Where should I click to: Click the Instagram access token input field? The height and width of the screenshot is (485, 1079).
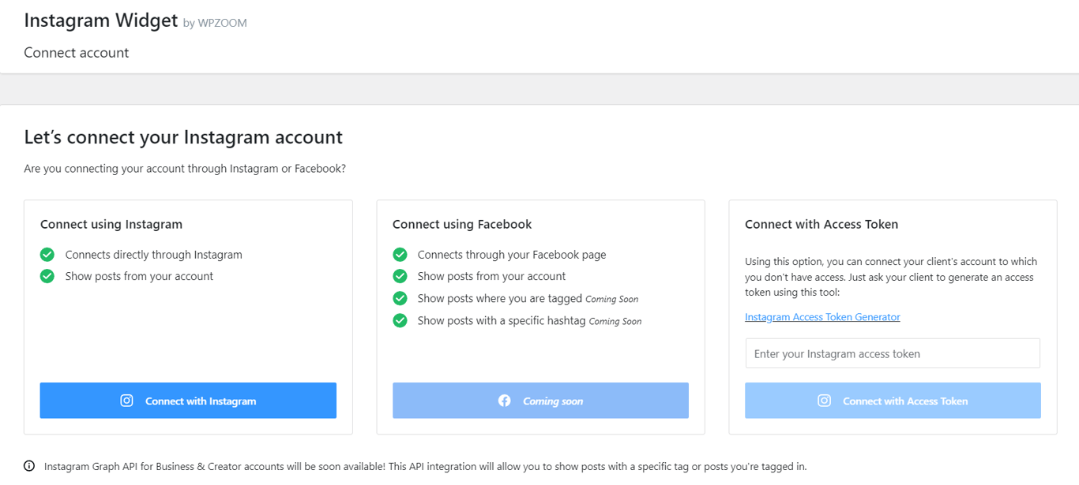point(892,353)
